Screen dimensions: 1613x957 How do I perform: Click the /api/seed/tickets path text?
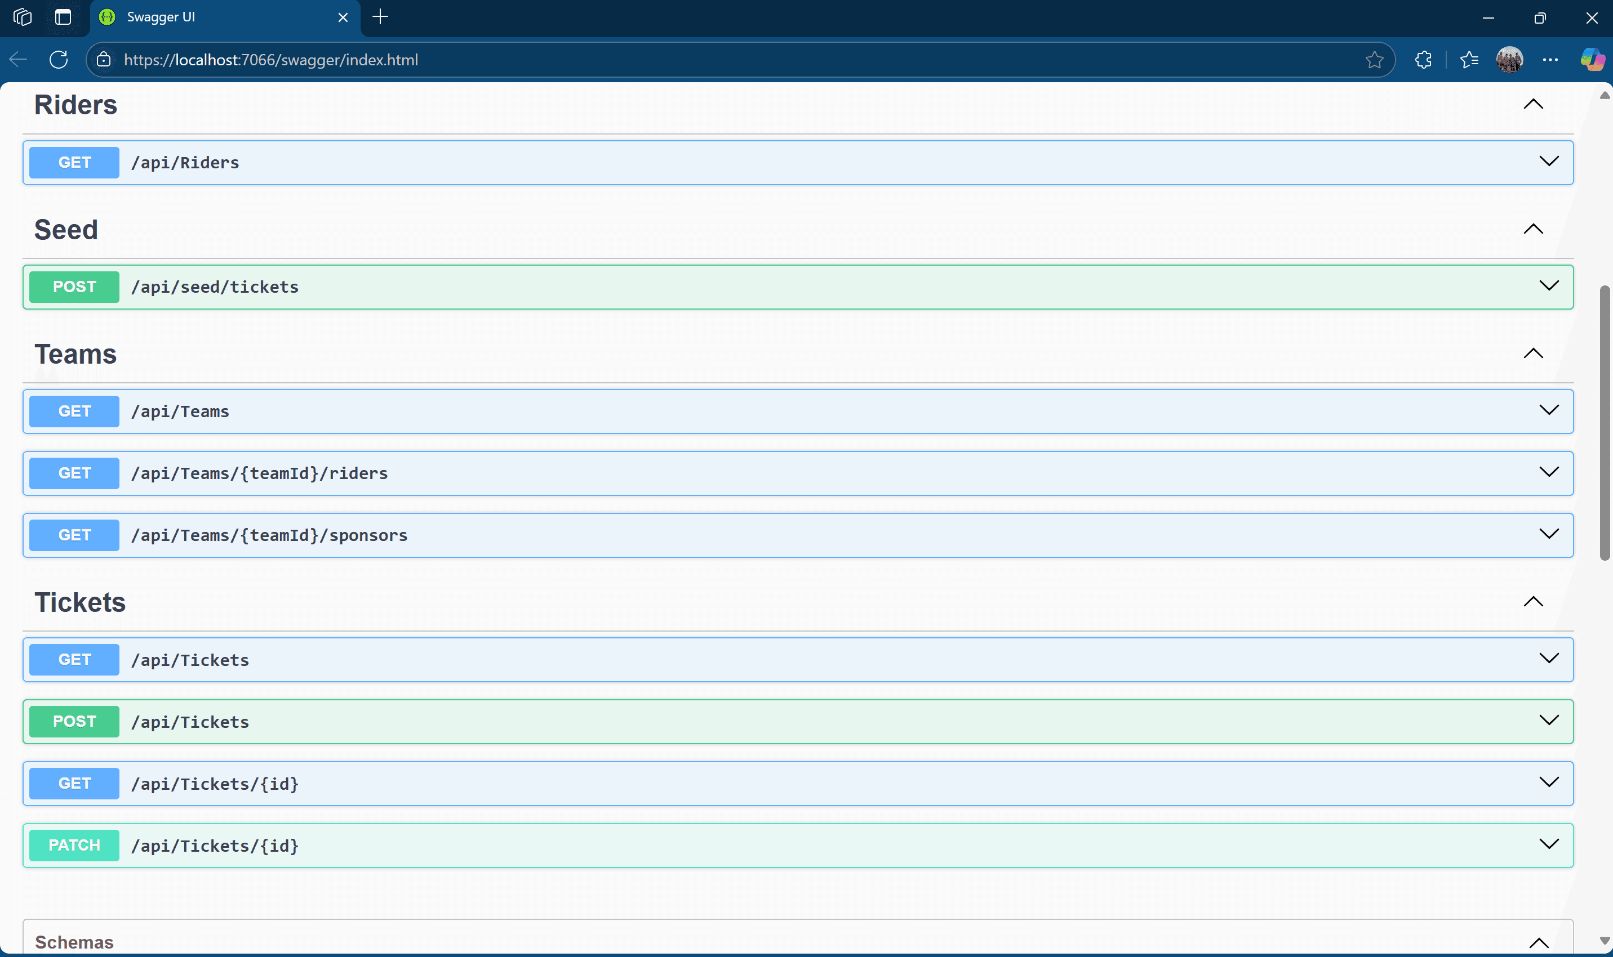215,287
